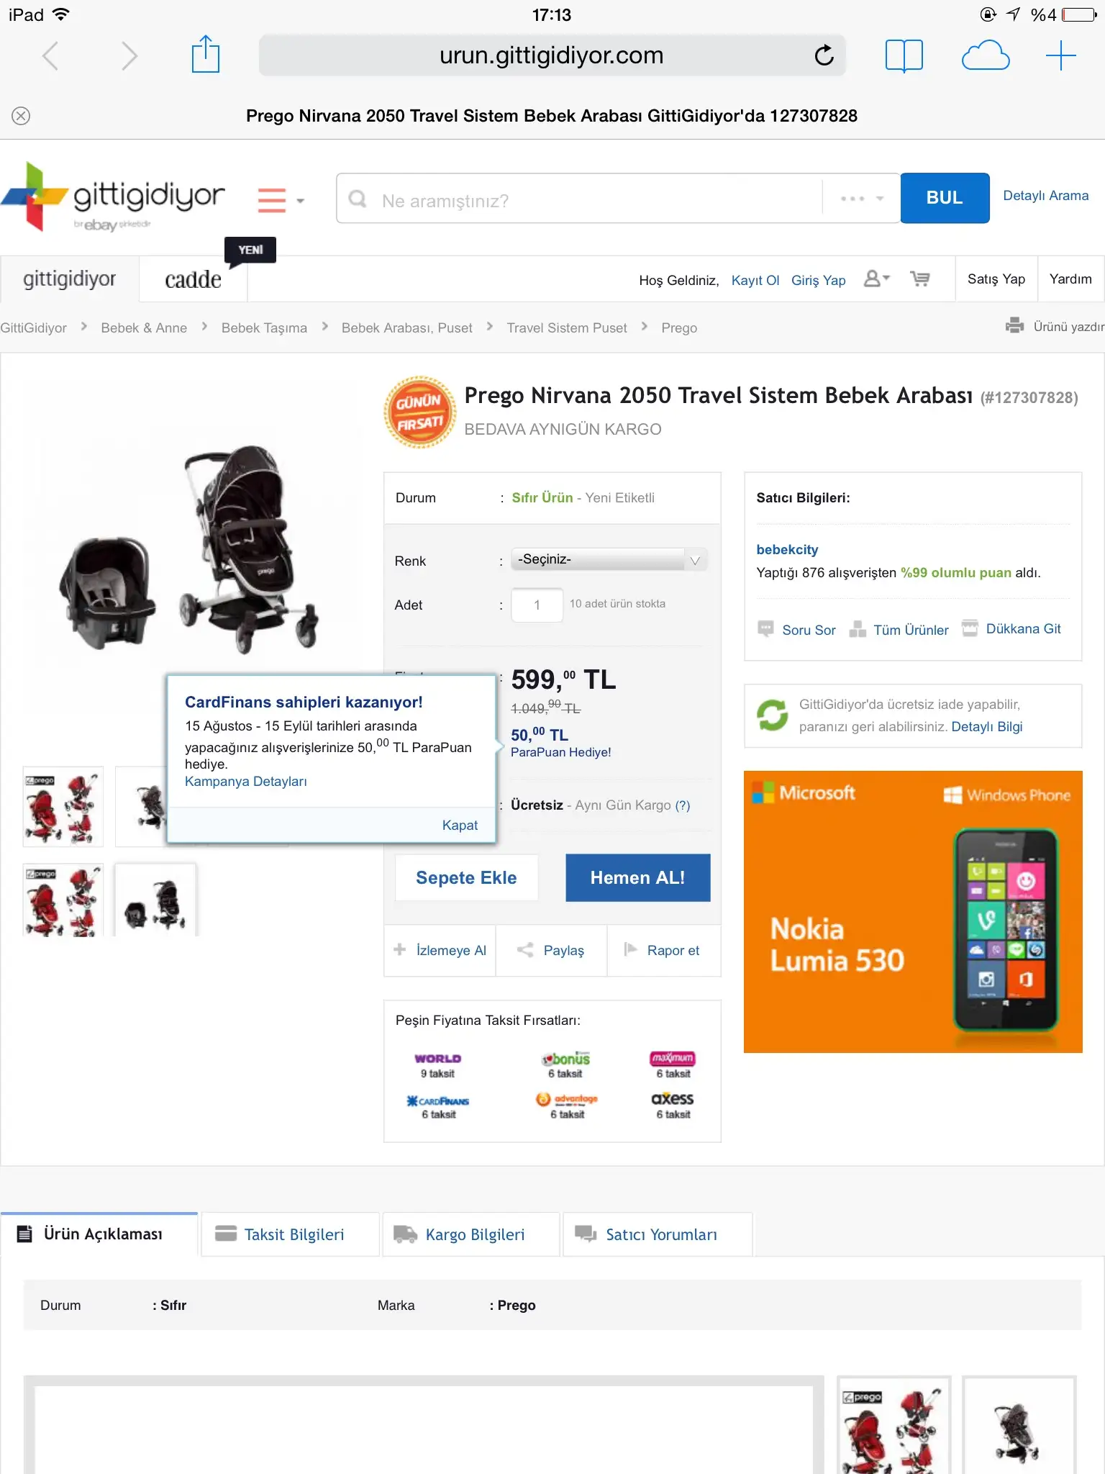
Task: Close the CardFinans popup via Kapat
Action: click(x=460, y=826)
